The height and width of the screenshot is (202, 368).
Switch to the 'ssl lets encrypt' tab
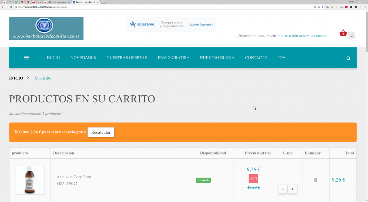tap(56, 2)
